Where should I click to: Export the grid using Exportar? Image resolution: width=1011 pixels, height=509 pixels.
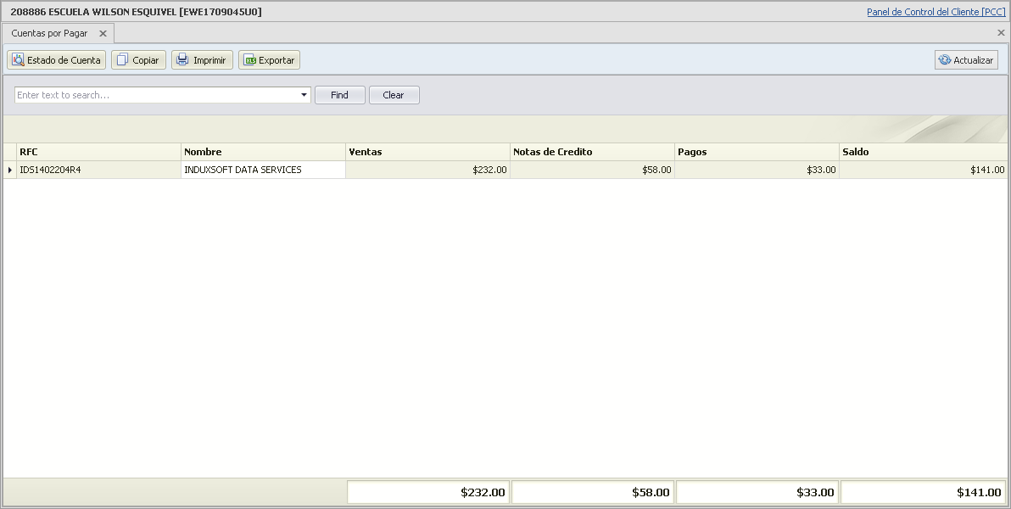269,60
